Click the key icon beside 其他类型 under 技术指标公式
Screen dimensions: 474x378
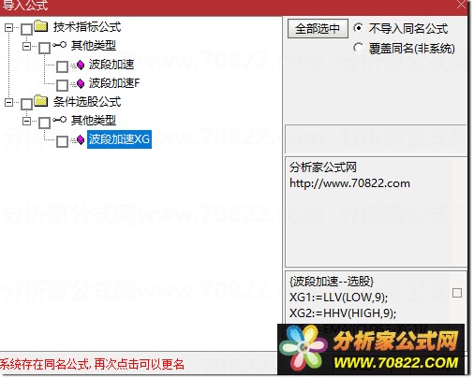pyautogui.click(x=59, y=45)
